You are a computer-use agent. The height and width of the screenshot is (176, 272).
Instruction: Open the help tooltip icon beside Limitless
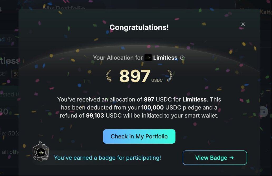182,58
